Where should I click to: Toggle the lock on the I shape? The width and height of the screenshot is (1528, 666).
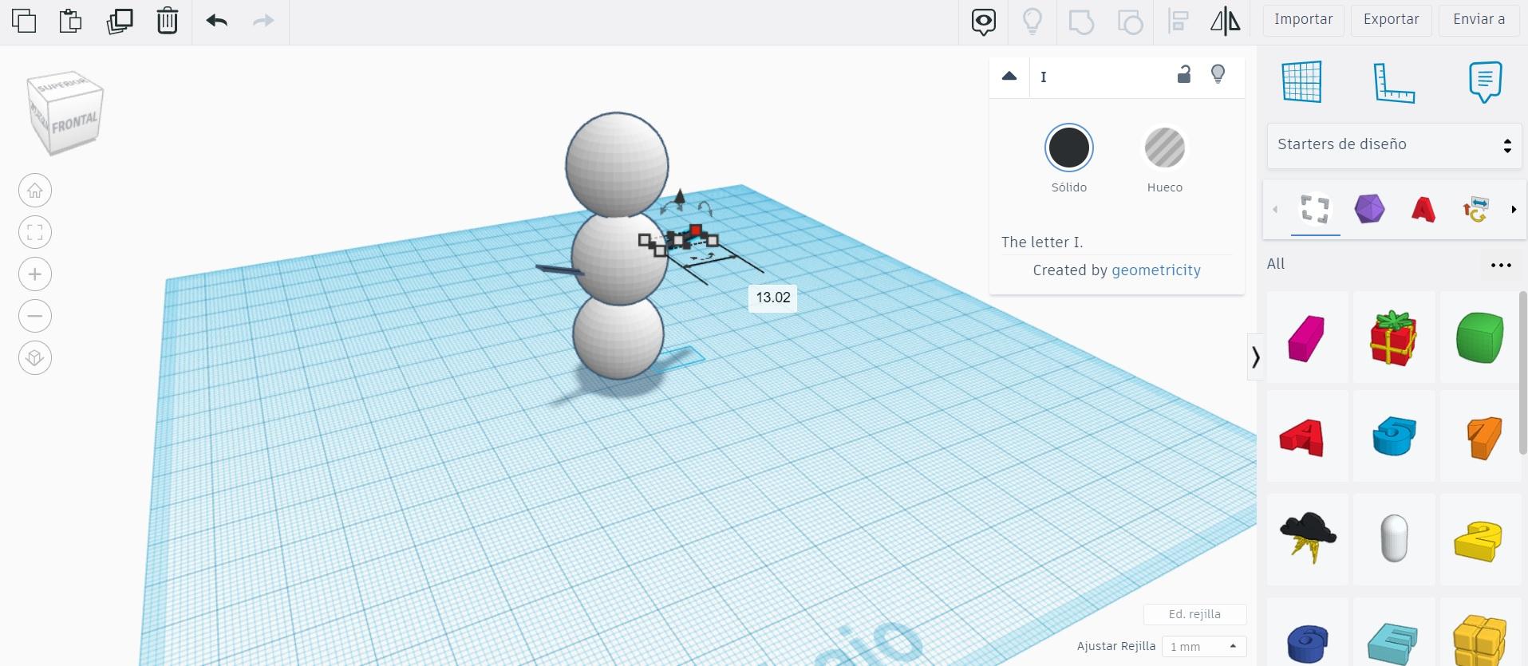tap(1184, 75)
